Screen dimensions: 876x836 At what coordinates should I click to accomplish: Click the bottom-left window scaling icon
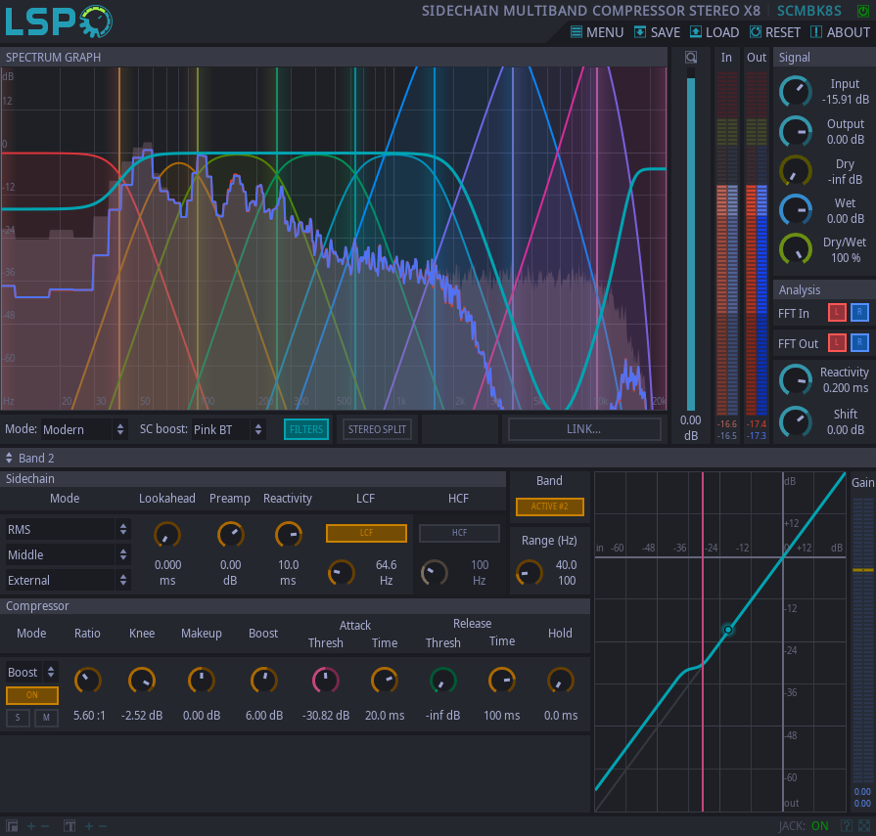click(12, 826)
